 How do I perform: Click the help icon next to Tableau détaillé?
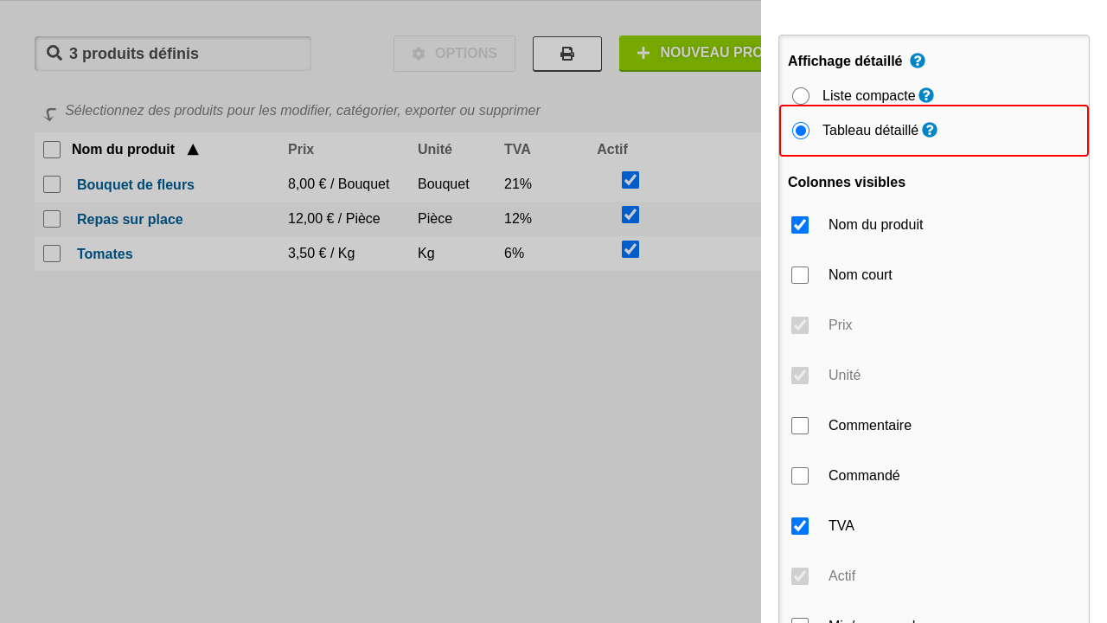point(930,130)
